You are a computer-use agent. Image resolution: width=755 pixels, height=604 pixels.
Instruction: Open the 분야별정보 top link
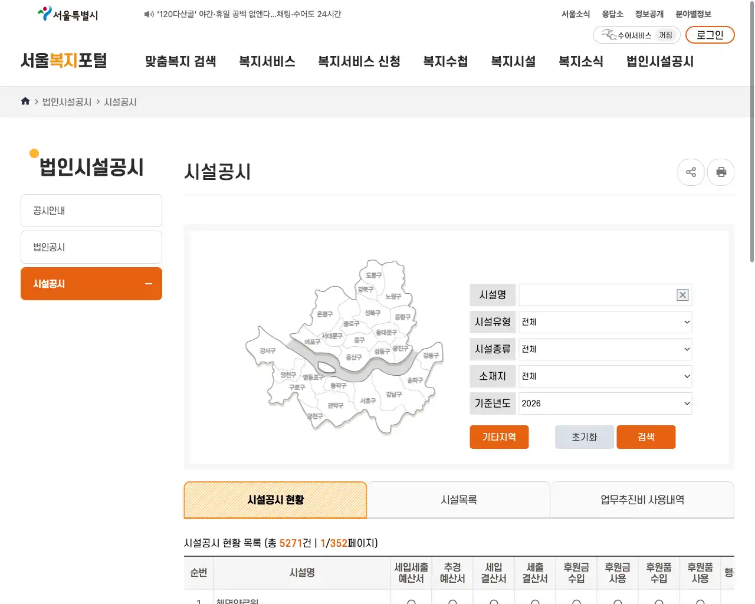point(694,14)
